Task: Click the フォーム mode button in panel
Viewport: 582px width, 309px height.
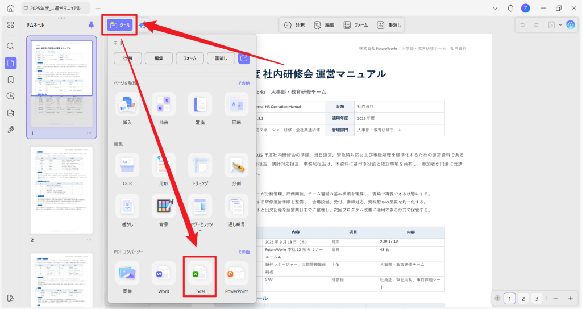Action: pos(190,59)
